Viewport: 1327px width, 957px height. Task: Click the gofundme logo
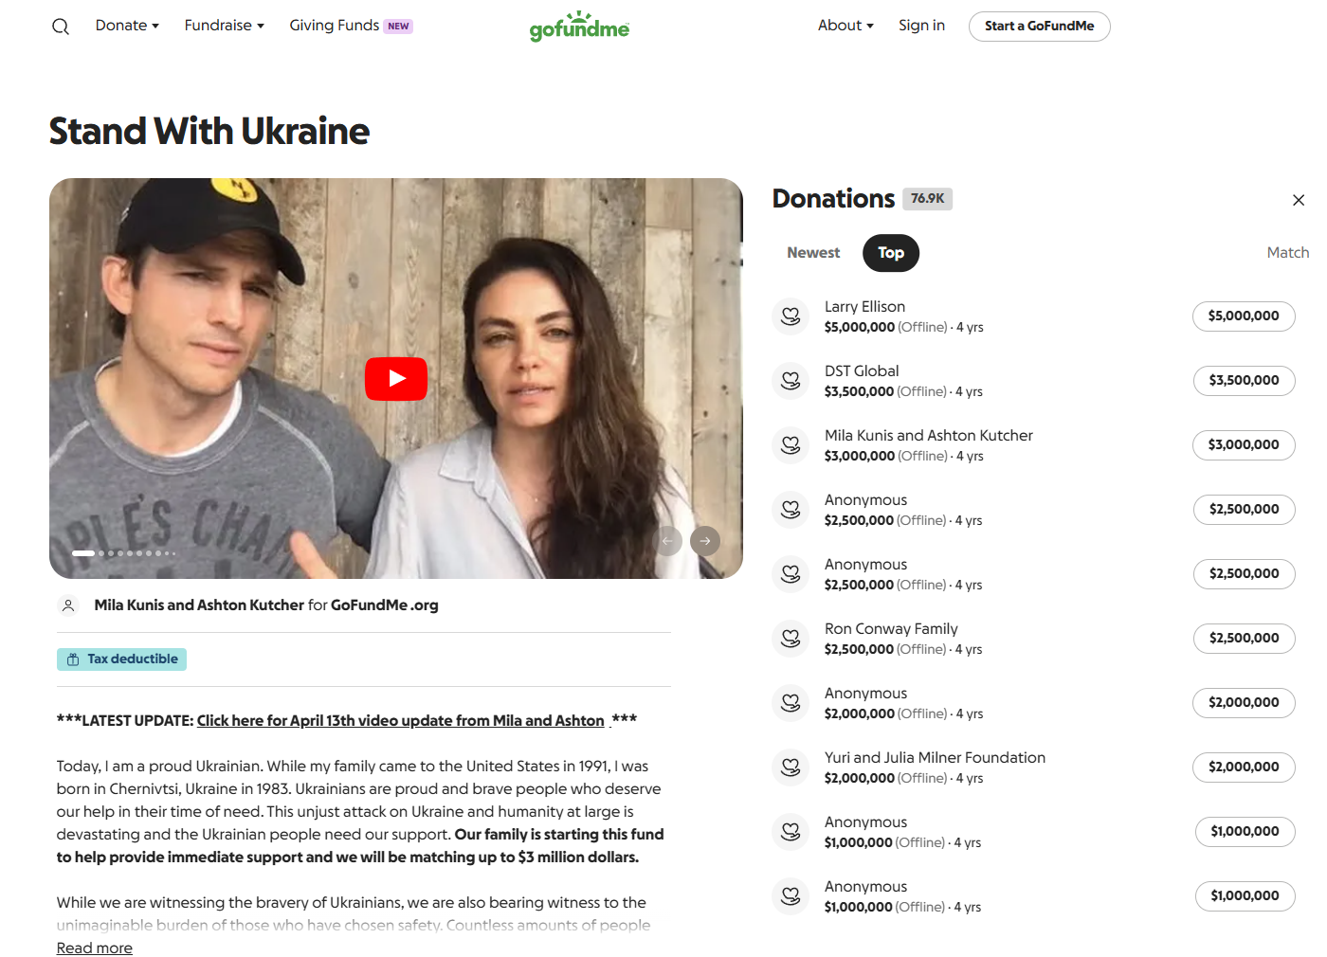coord(579,27)
